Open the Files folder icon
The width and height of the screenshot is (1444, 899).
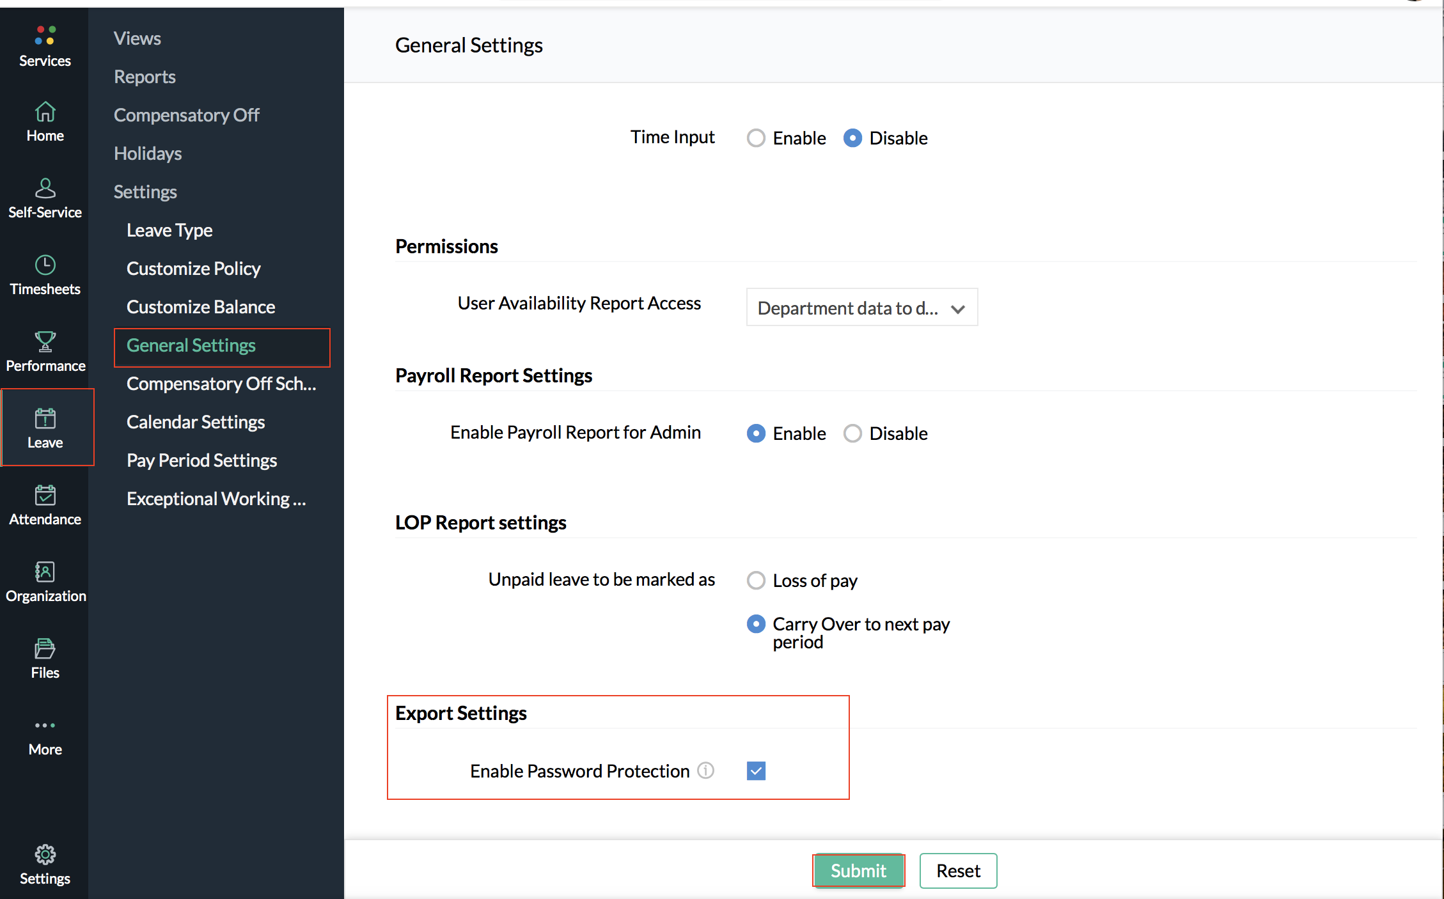point(45,649)
